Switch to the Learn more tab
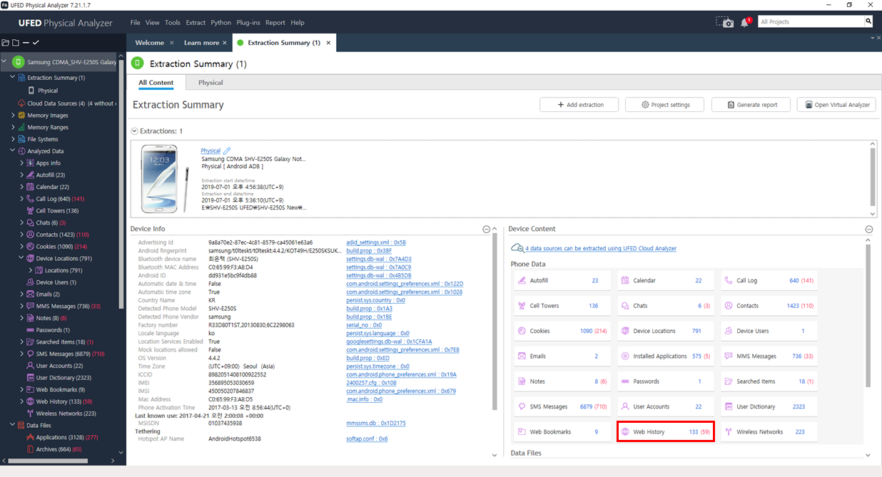 (205, 43)
